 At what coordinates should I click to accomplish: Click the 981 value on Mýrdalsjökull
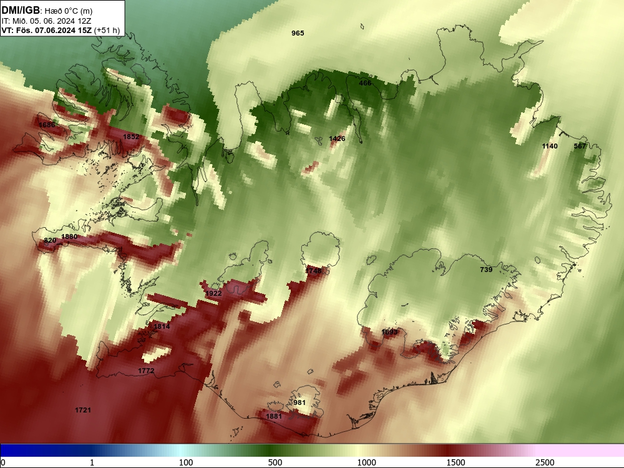[x=300, y=402]
